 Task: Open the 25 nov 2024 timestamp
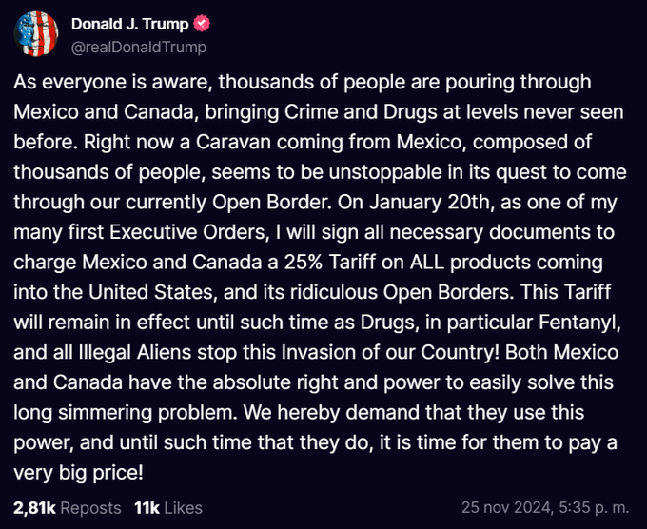point(545,507)
